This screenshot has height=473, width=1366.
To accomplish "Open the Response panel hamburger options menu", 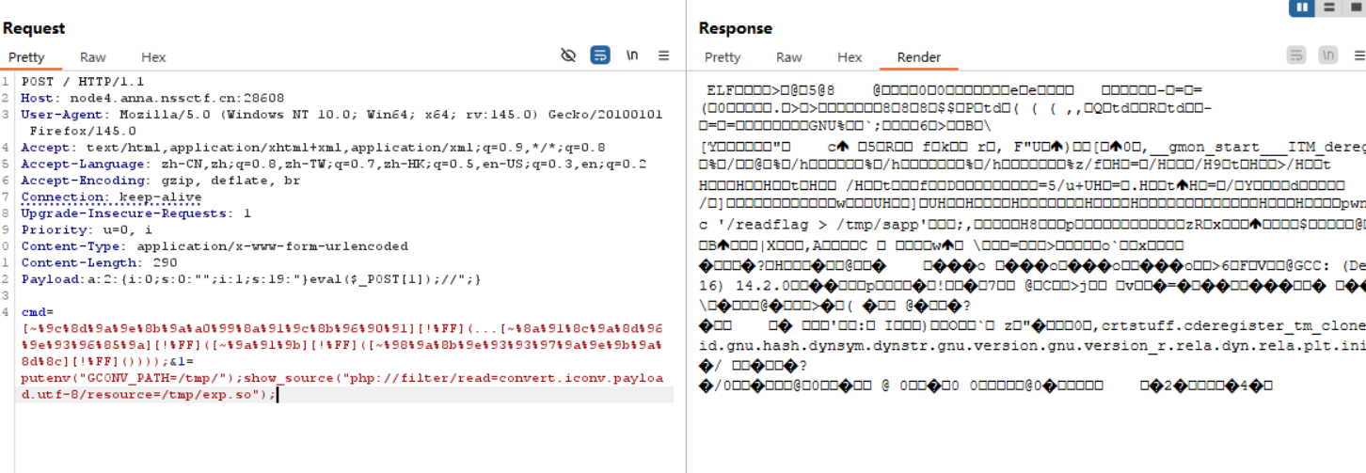I will (1358, 55).
